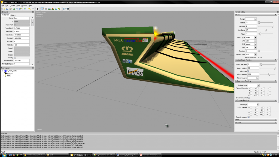Click the Save As star-disk toolbar icon
Viewport: 279px width, 157px height.
pos(20,9)
